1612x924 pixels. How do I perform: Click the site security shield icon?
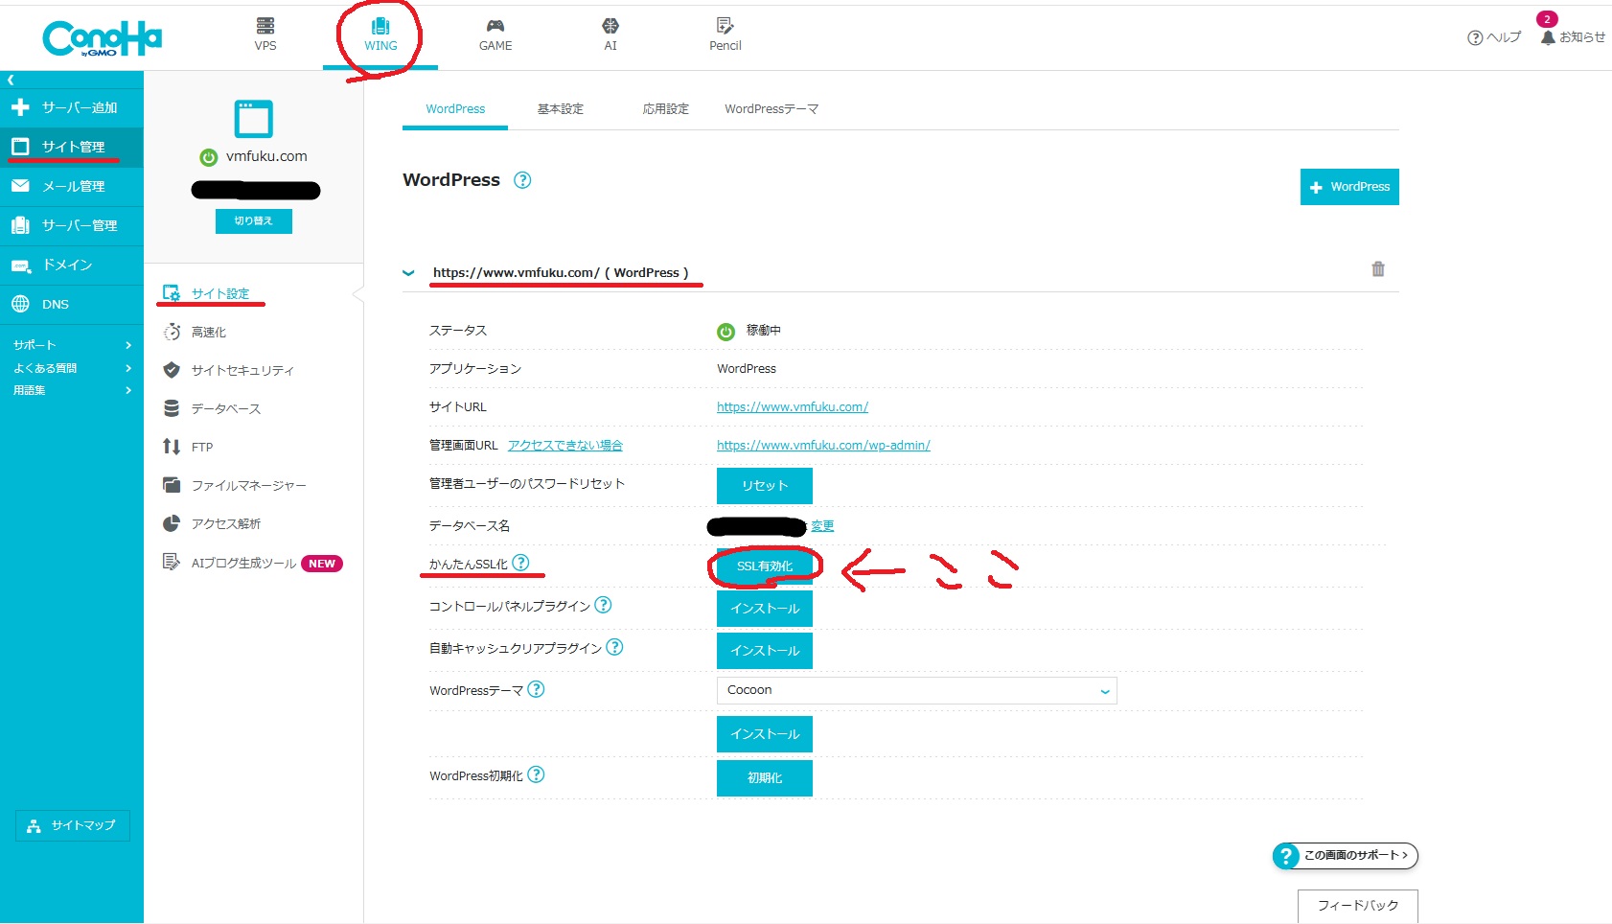(x=172, y=370)
